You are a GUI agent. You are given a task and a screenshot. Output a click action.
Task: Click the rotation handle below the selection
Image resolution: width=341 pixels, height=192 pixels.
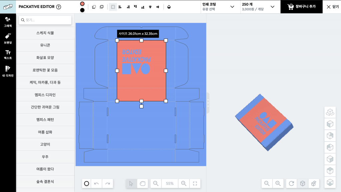[141, 107]
